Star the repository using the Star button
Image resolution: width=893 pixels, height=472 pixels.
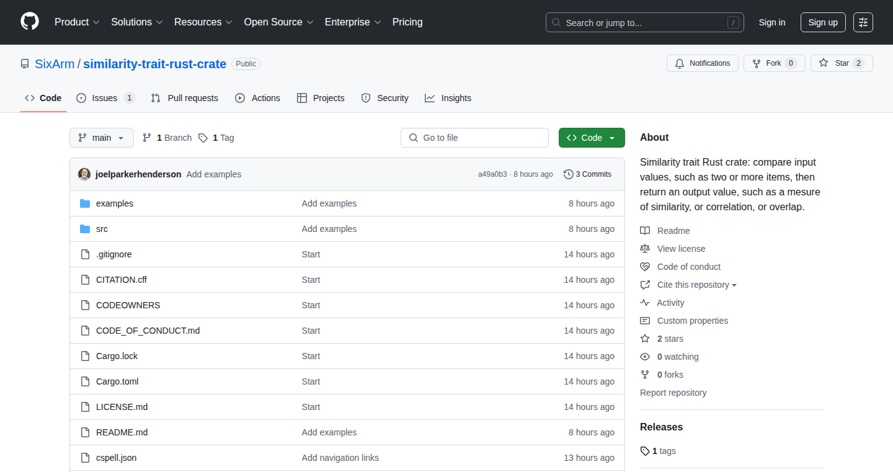(x=842, y=63)
